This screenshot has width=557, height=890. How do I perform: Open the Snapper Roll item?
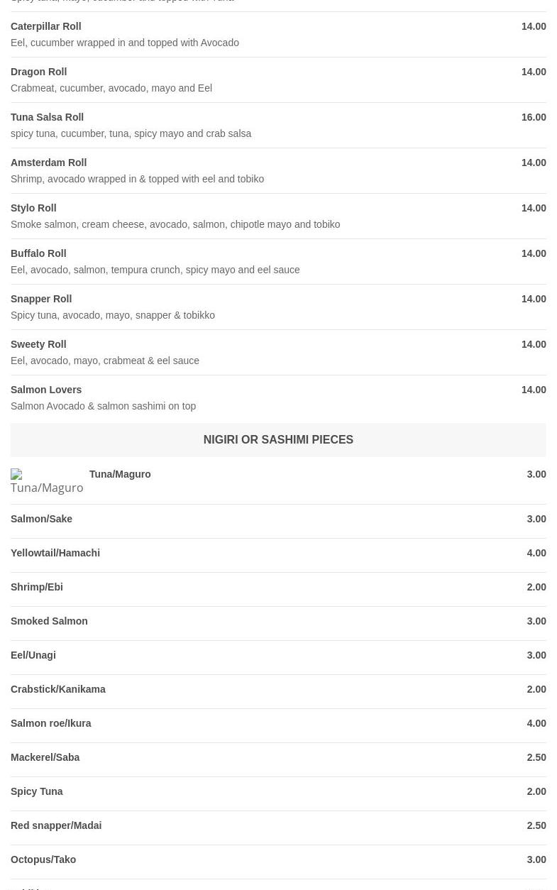[41, 299]
